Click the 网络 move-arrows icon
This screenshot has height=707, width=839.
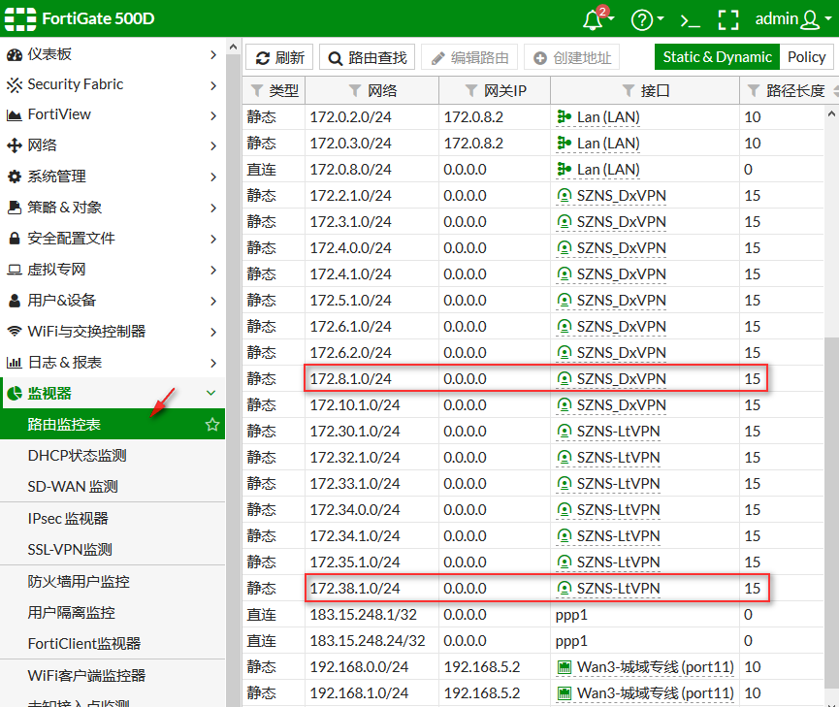[15, 145]
